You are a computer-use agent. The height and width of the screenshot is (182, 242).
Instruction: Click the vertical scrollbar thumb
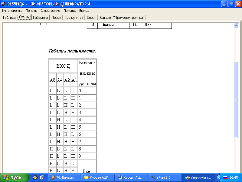(236, 100)
